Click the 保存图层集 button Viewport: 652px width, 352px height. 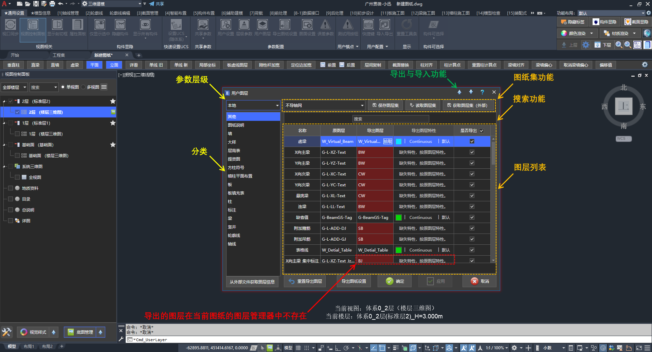tap(385, 106)
